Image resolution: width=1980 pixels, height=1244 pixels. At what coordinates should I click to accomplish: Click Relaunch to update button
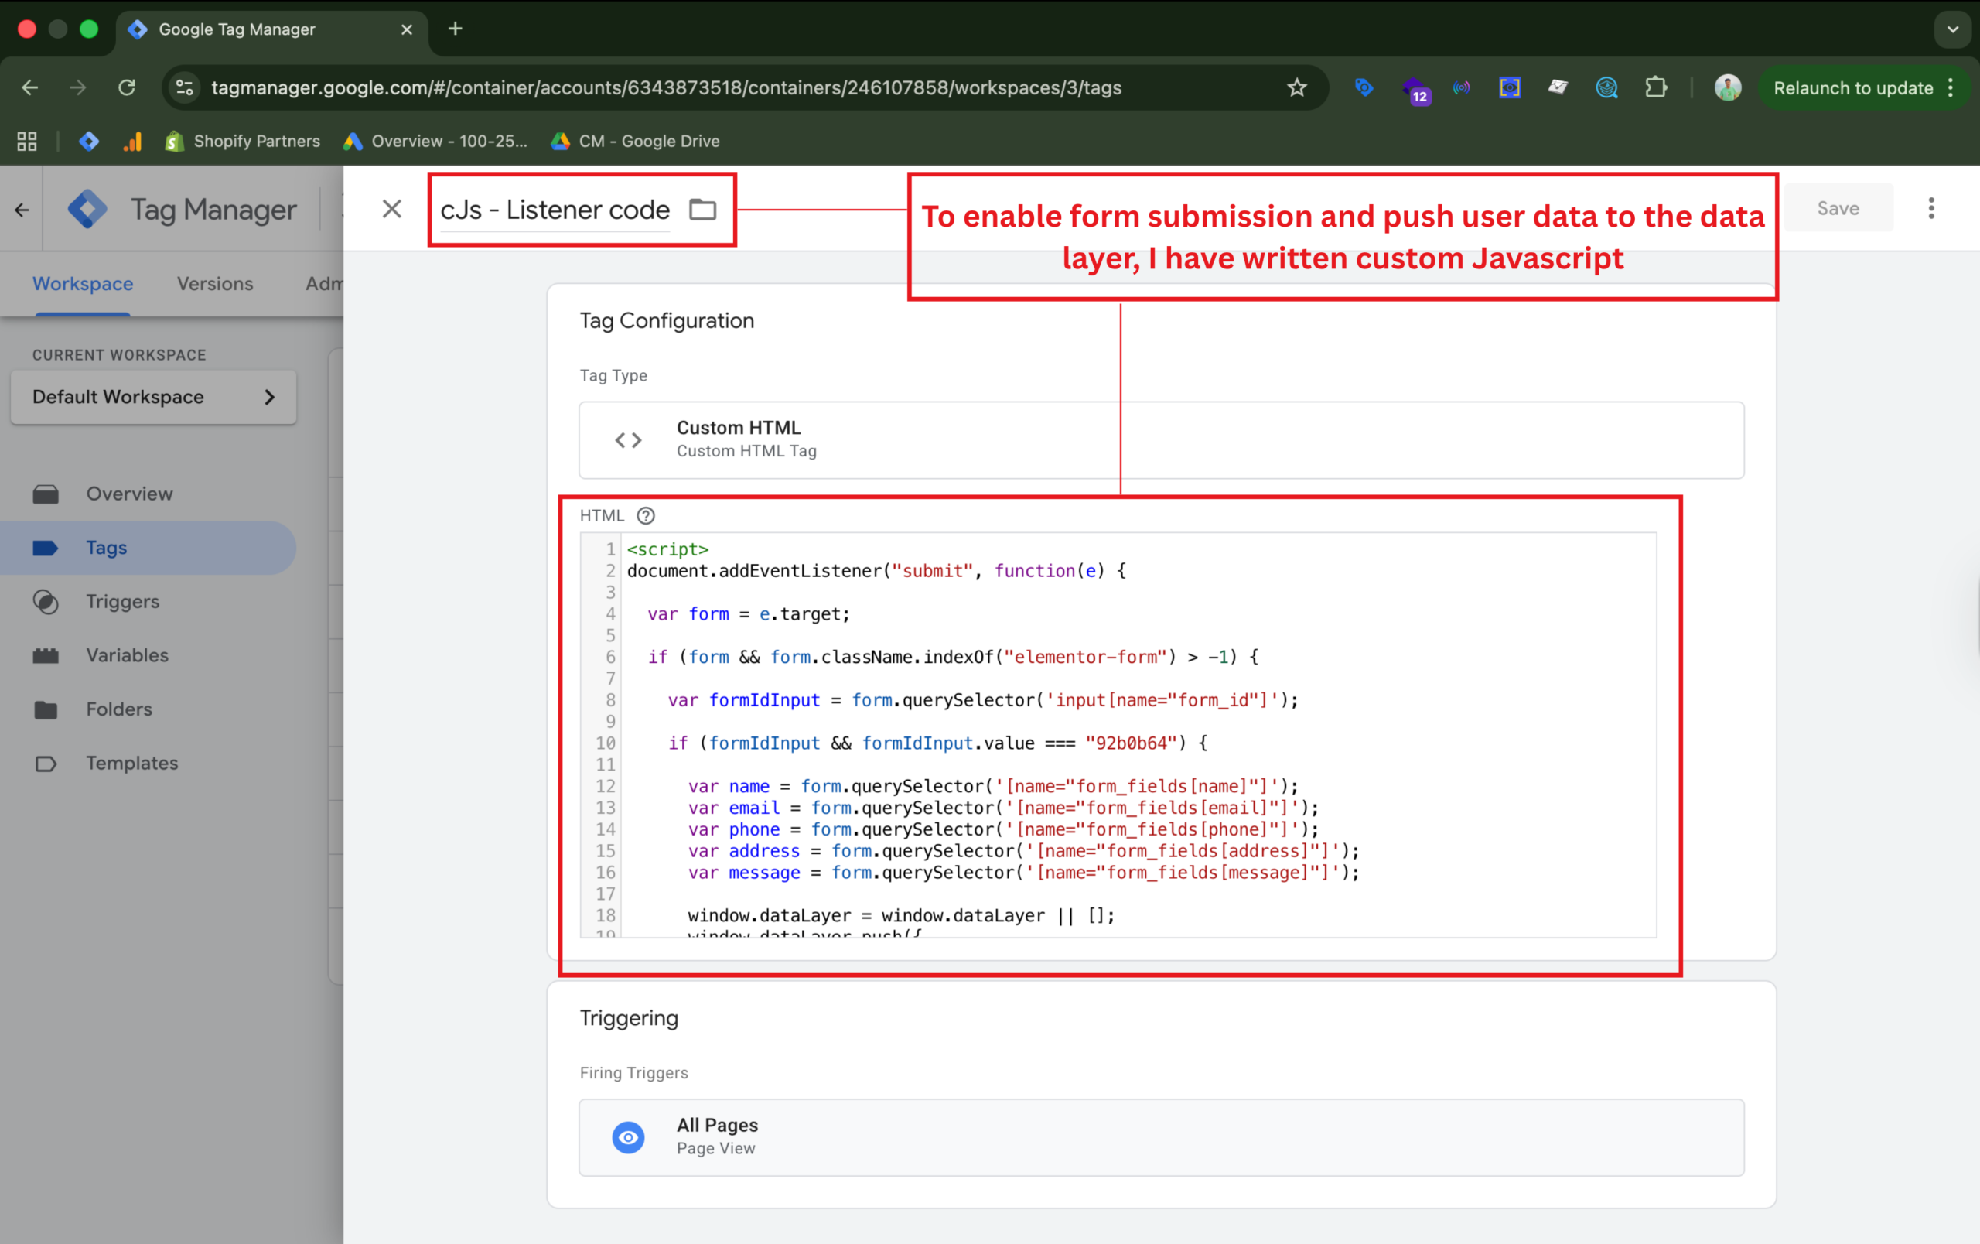click(x=1852, y=88)
